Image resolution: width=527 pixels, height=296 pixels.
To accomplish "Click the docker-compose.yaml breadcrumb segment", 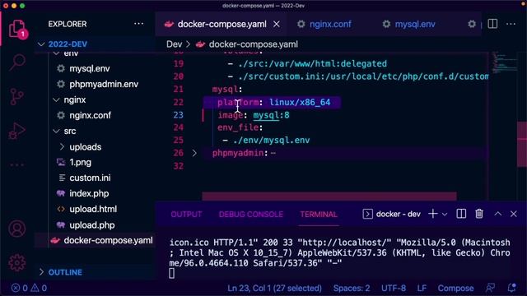I will tap(253, 44).
